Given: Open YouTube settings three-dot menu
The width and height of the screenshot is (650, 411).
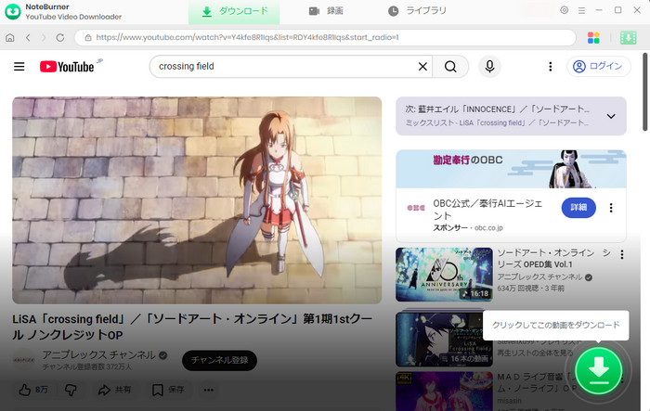Looking at the screenshot, I should click(550, 66).
